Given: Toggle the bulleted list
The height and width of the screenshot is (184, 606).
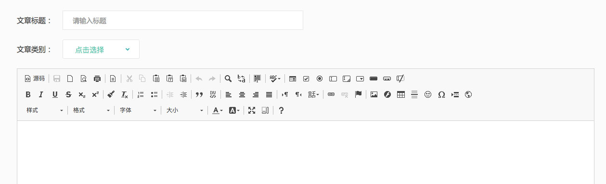Looking at the screenshot, I should tap(154, 94).
